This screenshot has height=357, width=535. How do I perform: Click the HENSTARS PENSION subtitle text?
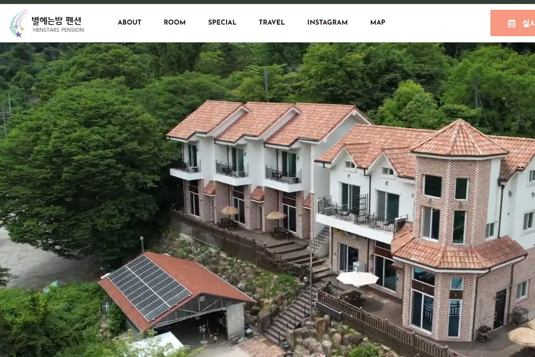point(58,30)
